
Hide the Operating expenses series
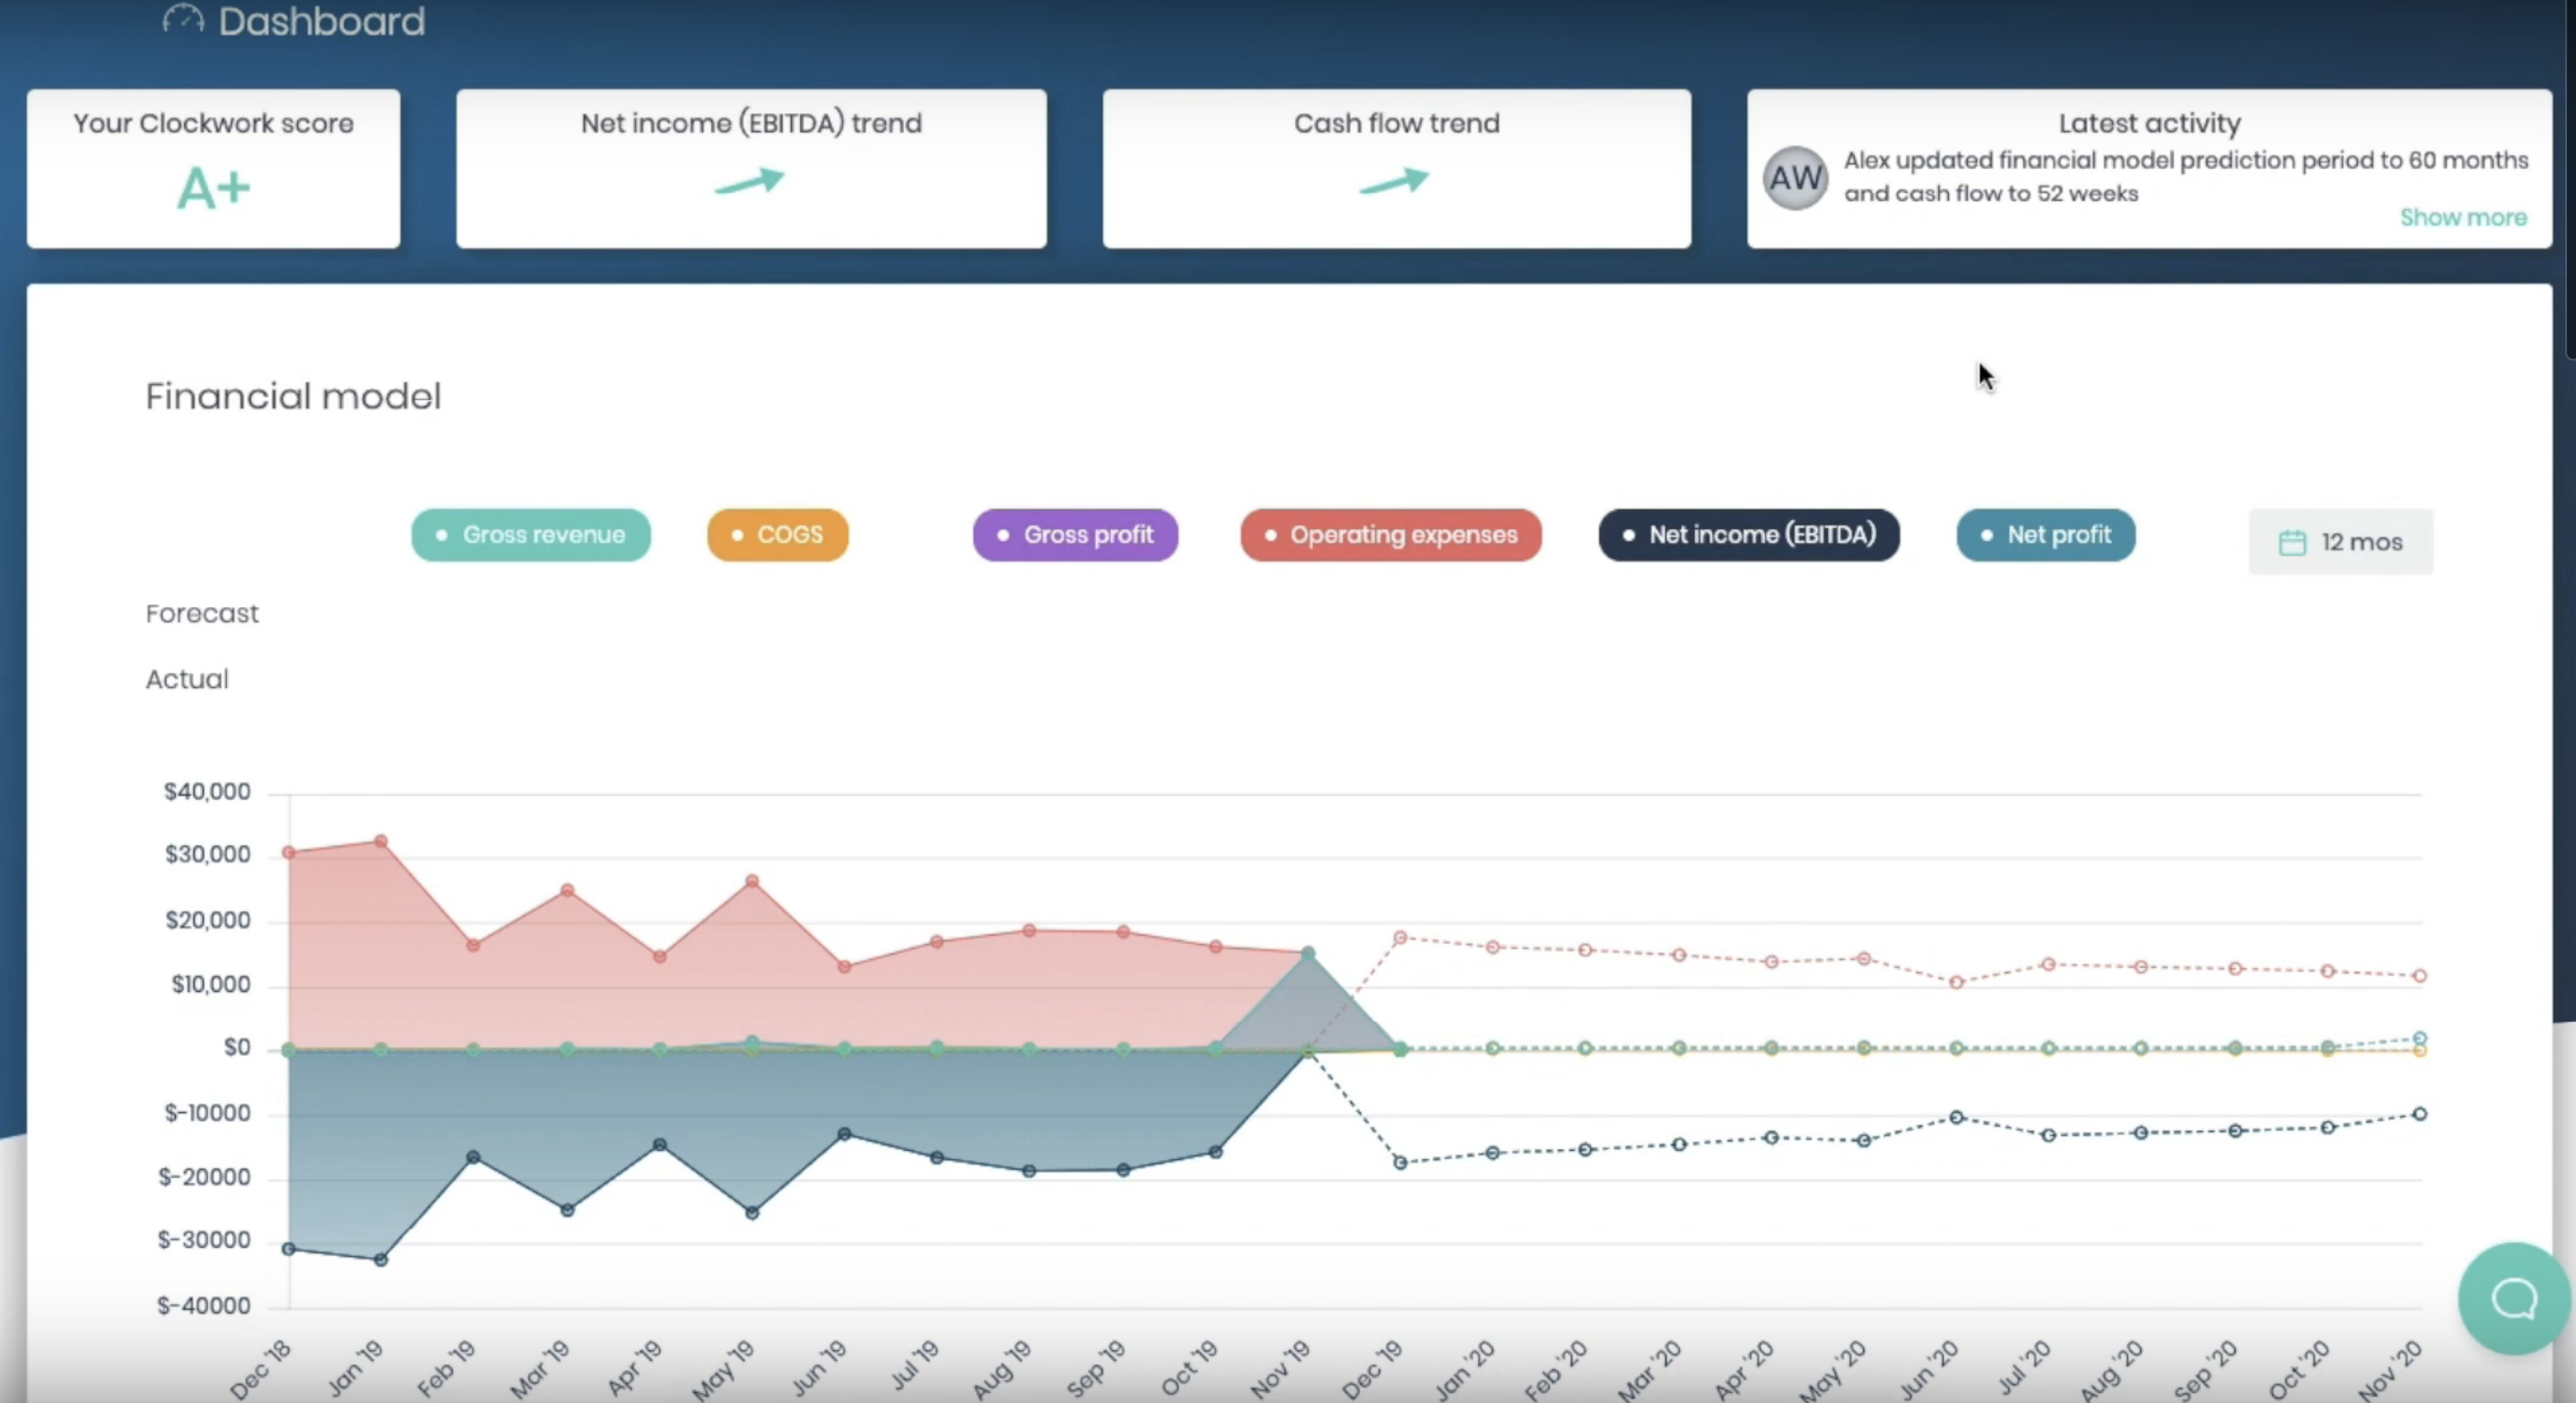pyautogui.click(x=1390, y=535)
